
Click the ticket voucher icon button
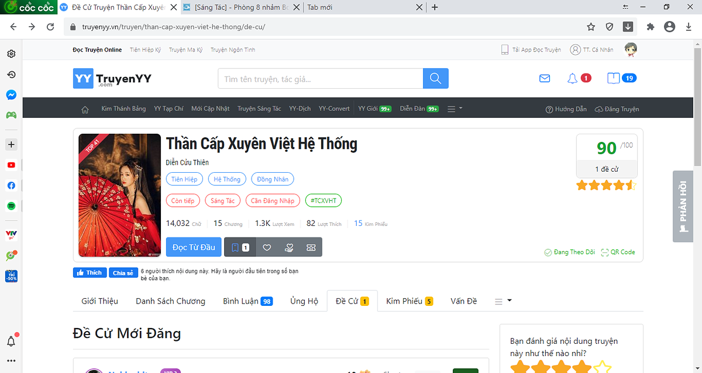coord(311,247)
